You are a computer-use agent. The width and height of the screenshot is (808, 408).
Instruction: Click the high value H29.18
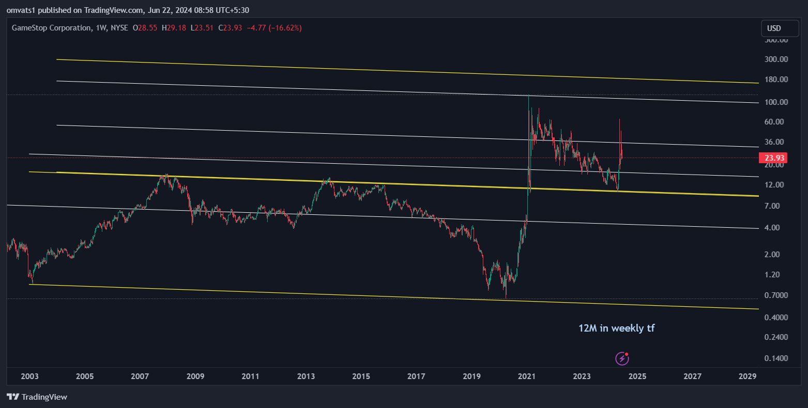click(174, 28)
